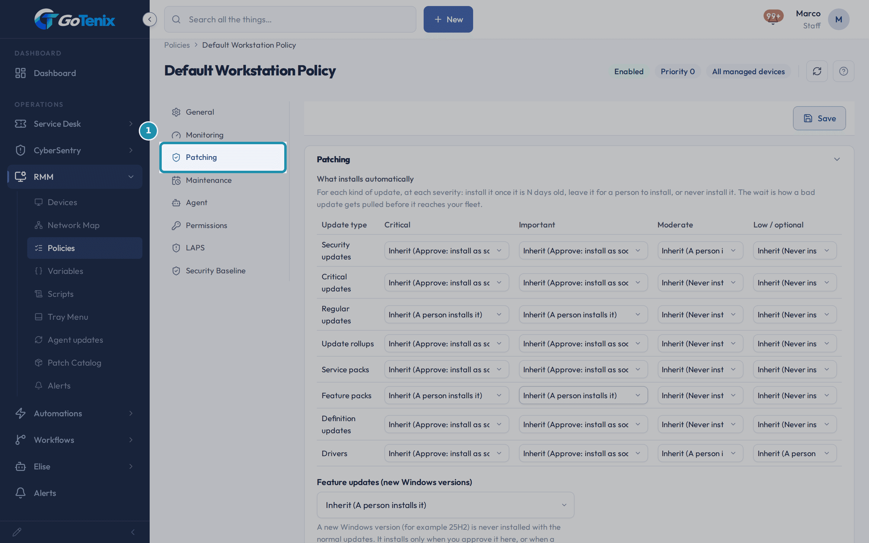Image resolution: width=869 pixels, height=543 pixels.
Task: Click the GoTenix logo
Action: point(75,19)
